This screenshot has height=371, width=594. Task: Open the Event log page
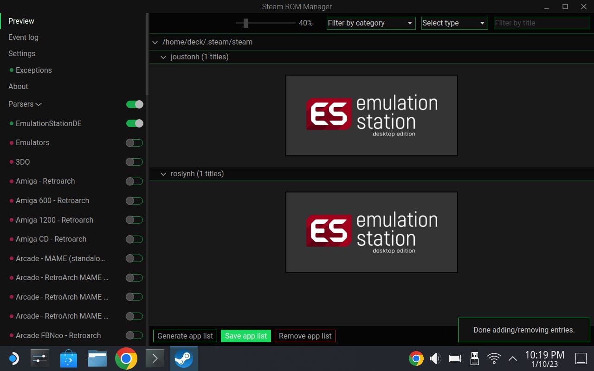[x=23, y=37]
